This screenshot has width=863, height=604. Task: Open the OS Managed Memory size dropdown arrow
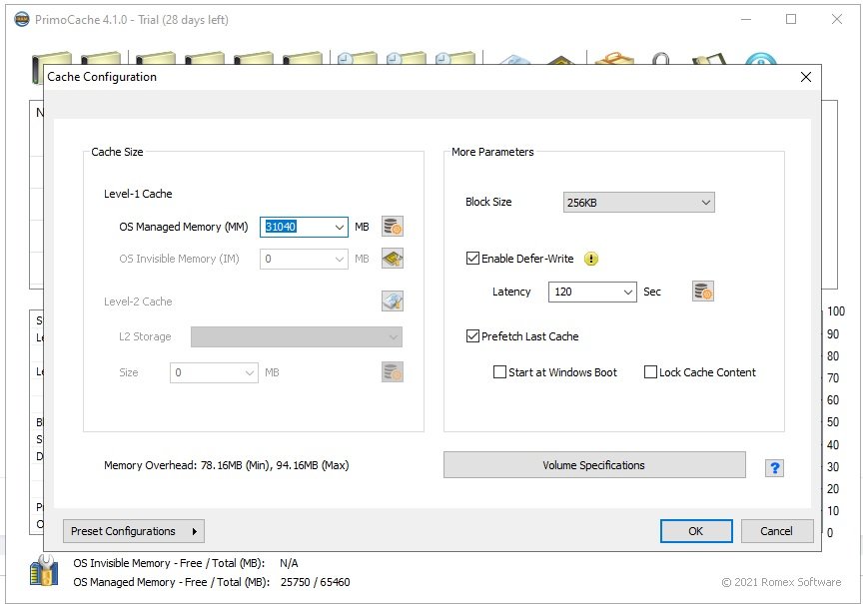[340, 228]
